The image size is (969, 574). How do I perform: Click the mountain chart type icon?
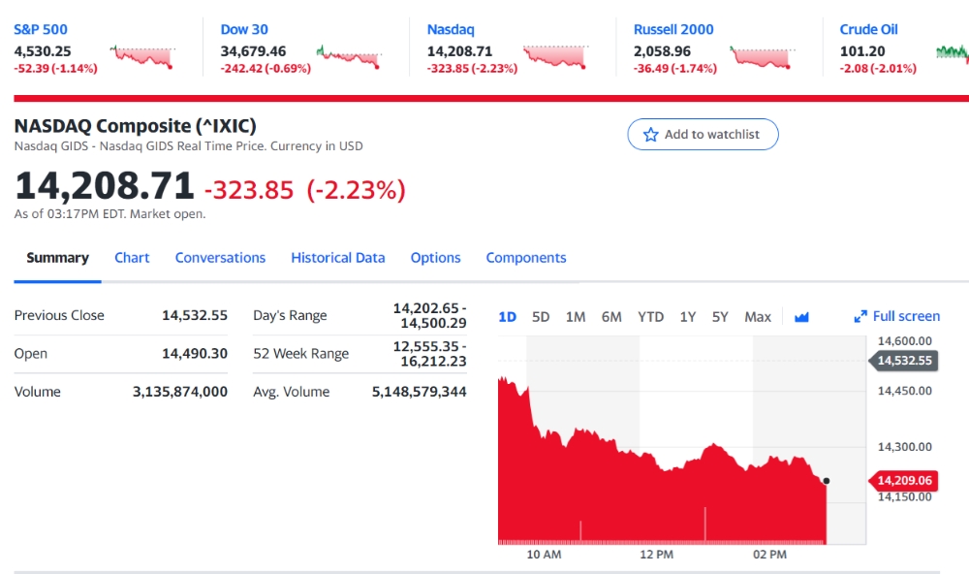pos(801,317)
